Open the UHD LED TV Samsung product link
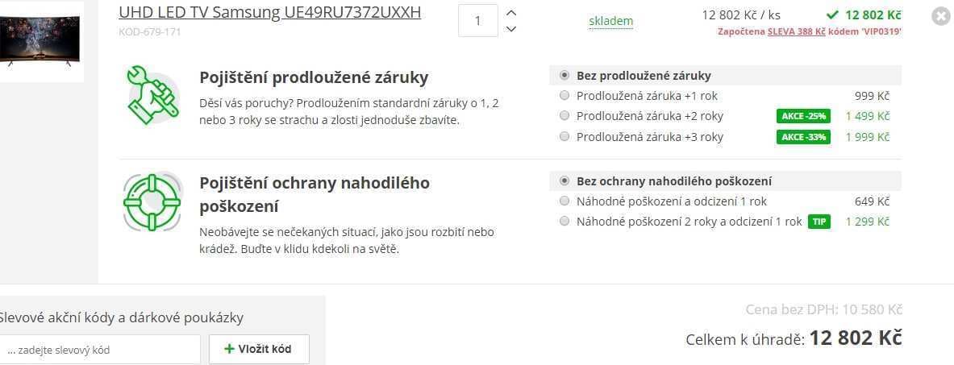 point(269,12)
